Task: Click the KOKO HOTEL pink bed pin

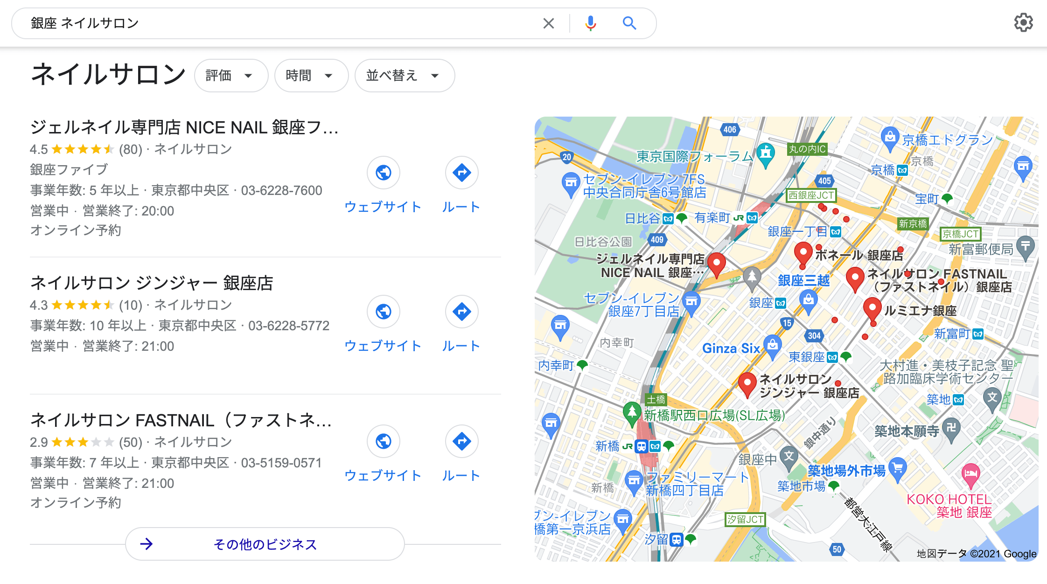Action: (x=970, y=475)
